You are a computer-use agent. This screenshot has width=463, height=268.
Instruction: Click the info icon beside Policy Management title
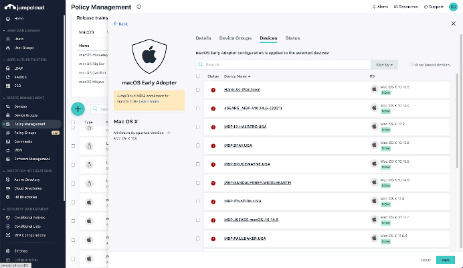point(138,7)
